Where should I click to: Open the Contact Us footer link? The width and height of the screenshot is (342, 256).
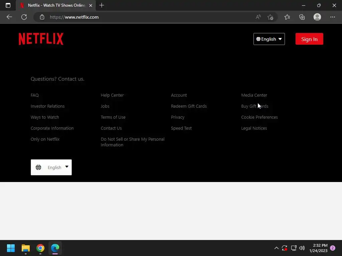[111, 128]
